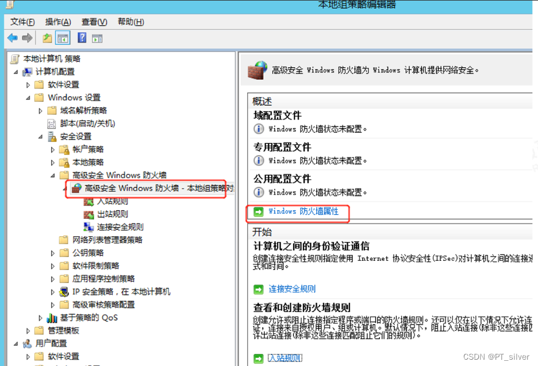Screen dimensions: 538x366
Task: Click the info icon under 域配置文件
Action: click(259, 129)
